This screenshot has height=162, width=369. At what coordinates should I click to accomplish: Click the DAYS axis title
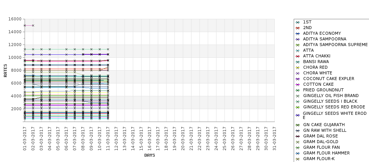tap(149, 155)
